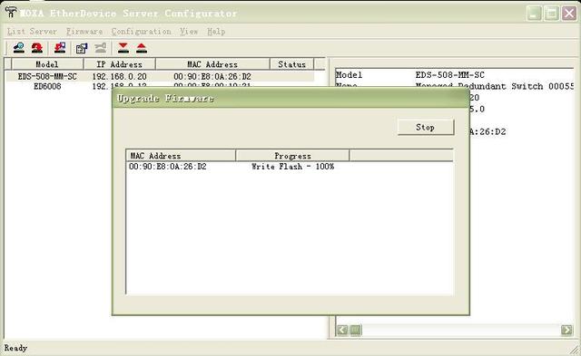Click EDS-508-MM-SC value in details panel
This screenshot has width=581, height=356.
[x=450, y=74]
